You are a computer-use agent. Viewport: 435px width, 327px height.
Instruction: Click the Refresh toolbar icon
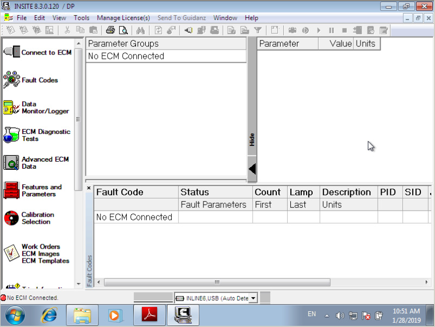(158, 30)
